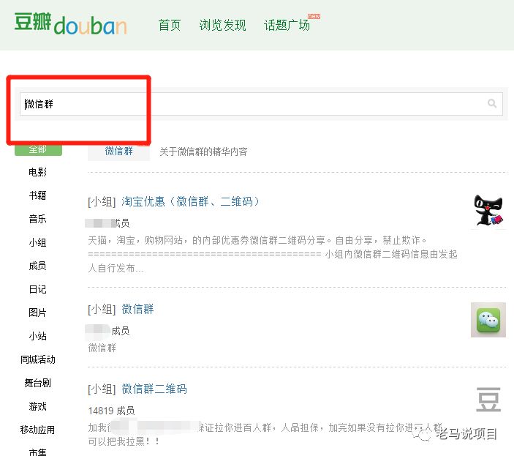Image resolution: width=514 pixels, height=456 pixels.
Task: Filter results by 小组
Action: click(x=38, y=242)
